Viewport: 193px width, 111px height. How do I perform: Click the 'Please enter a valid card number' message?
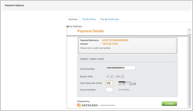96,48
